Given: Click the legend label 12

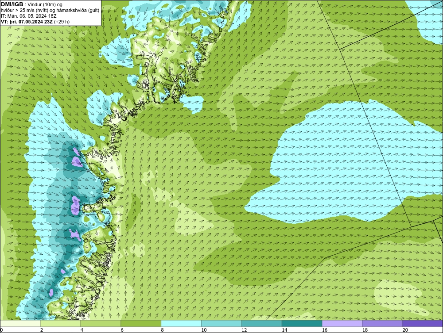Looking at the screenshot, I should tap(244, 330).
